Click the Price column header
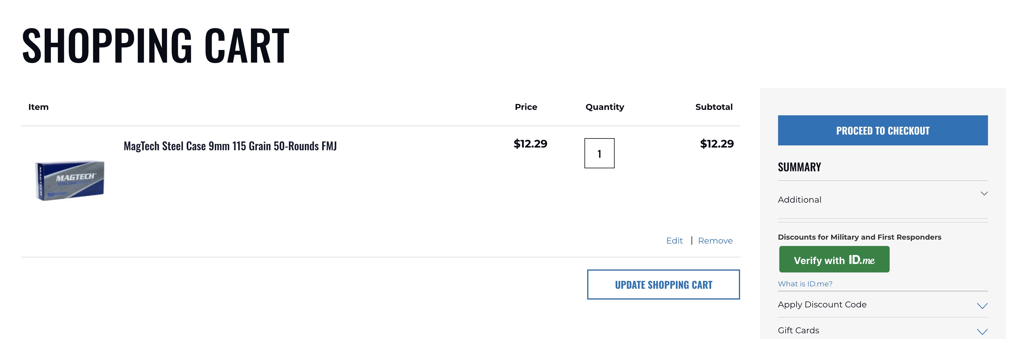This screenshot has width=1029, height=339. point(526,107)
